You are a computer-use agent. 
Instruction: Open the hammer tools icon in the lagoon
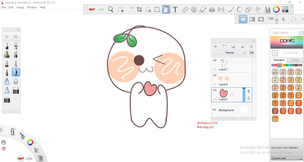[13, 131]
